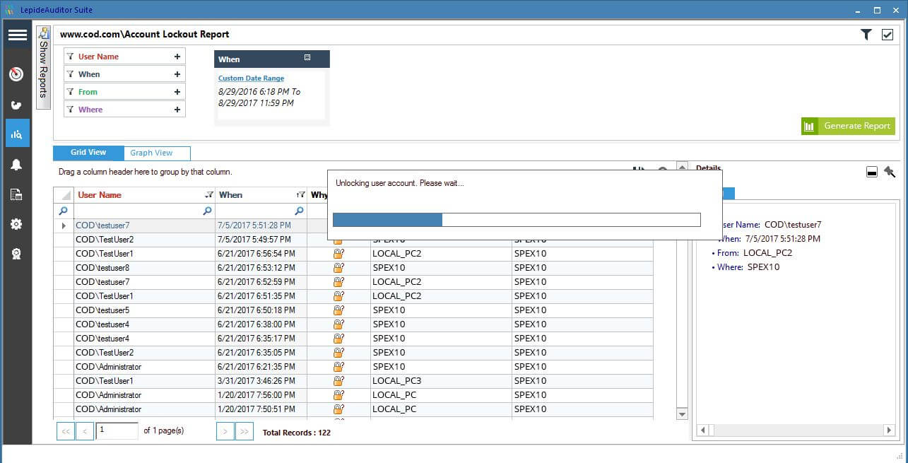Select the COD\TestUser2 7/5/2017 row
The width and height of the screenshot is (908, 463).
tap(353, 240)
